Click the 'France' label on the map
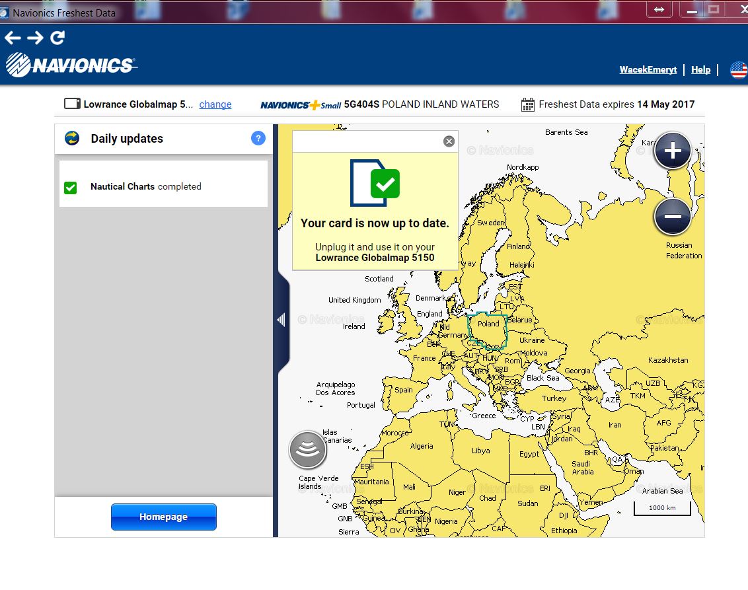 [425, 358]
